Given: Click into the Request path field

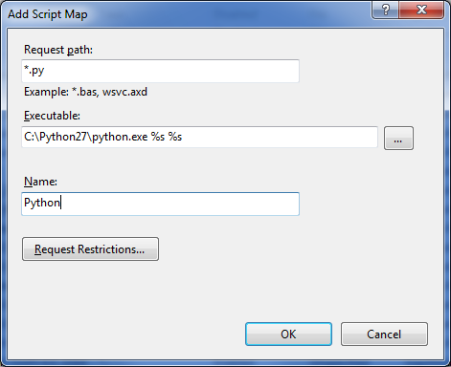Looking at the screenshot, I should pos(160,71).
